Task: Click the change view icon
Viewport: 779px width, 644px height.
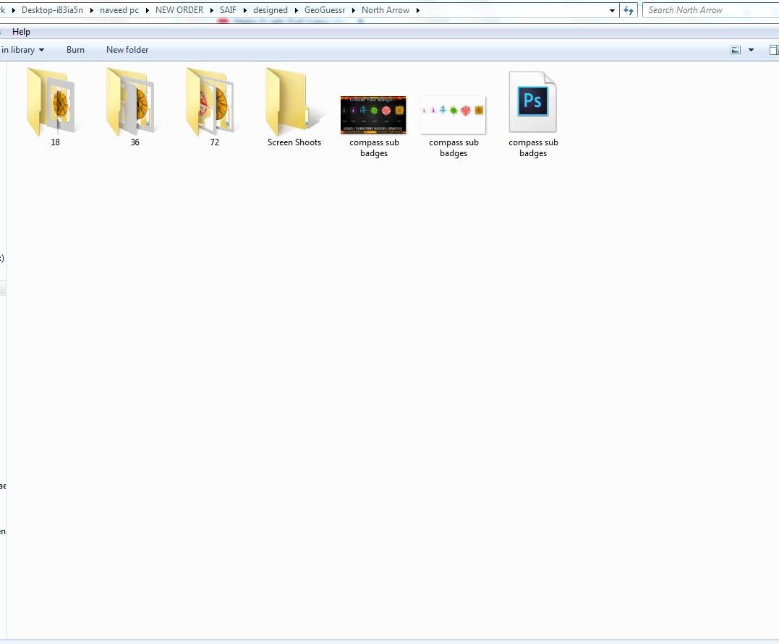Action: pyautogui.click(x=736, y=50)
